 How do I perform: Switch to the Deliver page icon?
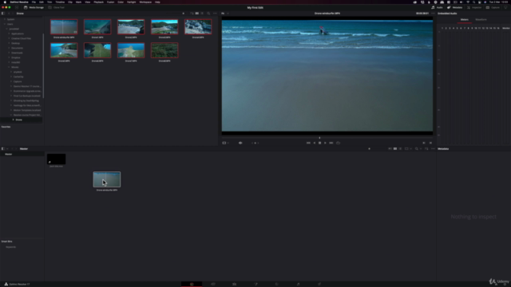pos(319,284)
